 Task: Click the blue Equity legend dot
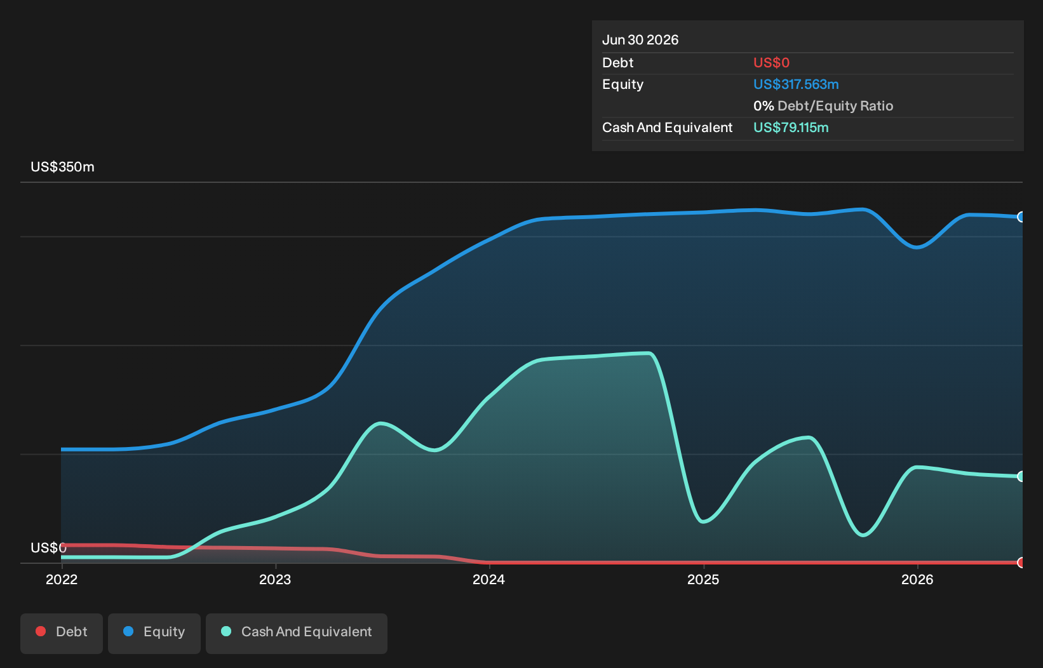(128, 631)
